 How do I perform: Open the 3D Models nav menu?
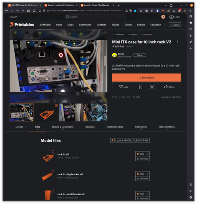click(45, 25)
